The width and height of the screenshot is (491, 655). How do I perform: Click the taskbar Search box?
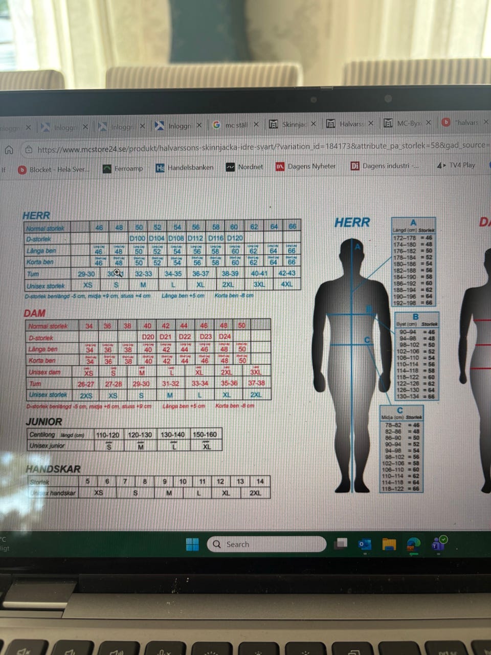(x=266, y=544)
